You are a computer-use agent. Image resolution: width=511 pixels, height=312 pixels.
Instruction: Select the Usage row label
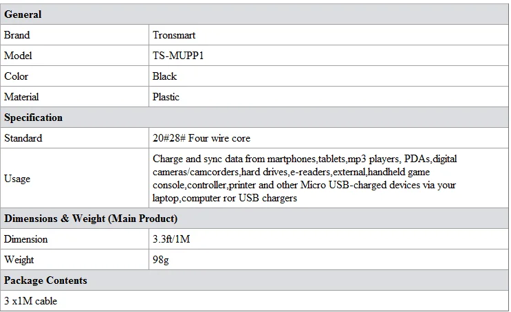pyautogui.click(x=17, y=179)
